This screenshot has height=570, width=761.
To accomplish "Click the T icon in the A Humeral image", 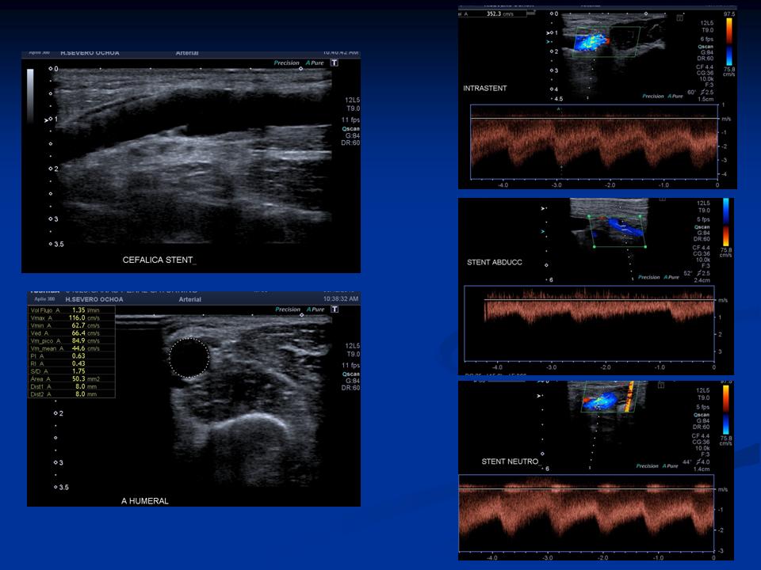I will [x=335, y=309].
